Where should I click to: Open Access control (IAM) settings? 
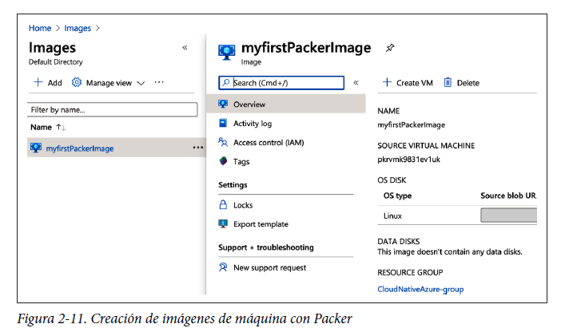[268, 143]
